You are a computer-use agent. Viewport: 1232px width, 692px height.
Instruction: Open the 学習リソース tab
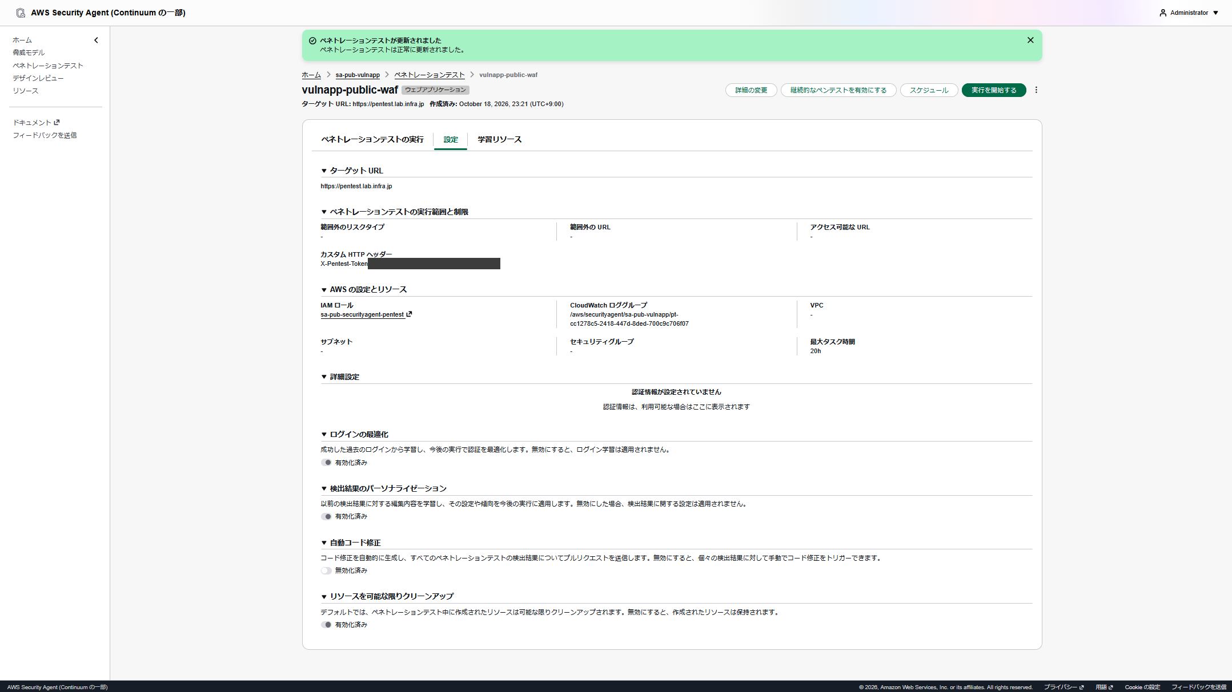click(500, 140)
